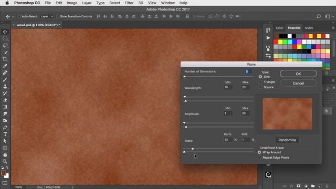The height and width of the screenshot is (189, 336).
Task: Toggle Show Transform Controls checkbox
Action: click(x=57, y=16)
